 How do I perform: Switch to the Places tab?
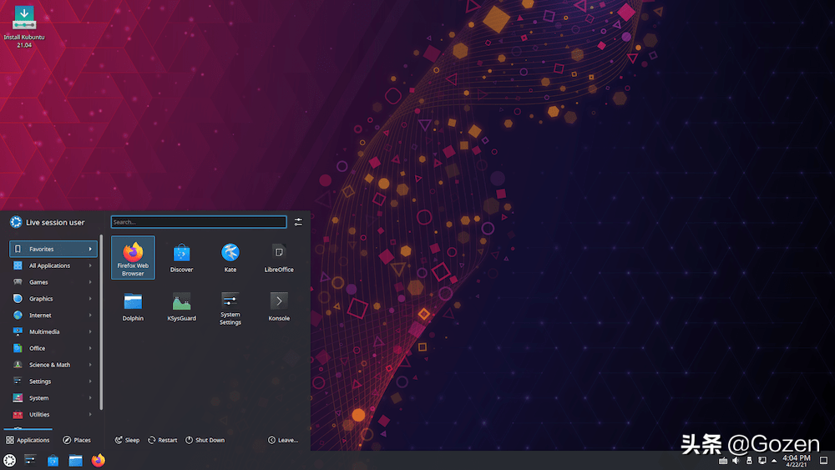pos(77,440)
